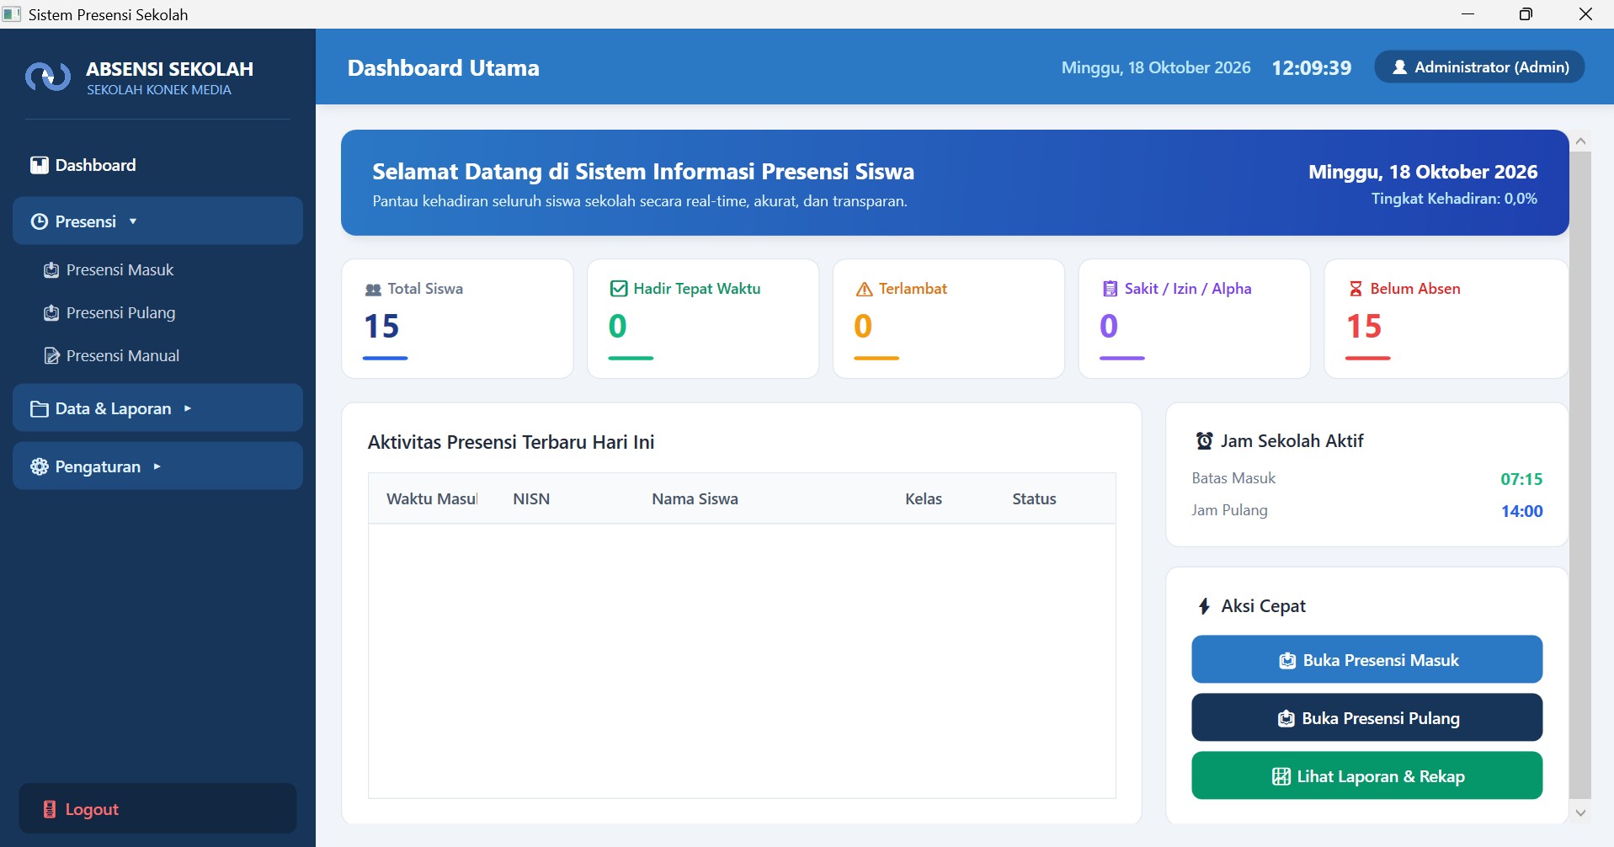Click the 12:09:39 clock in header

[1311, 67]
